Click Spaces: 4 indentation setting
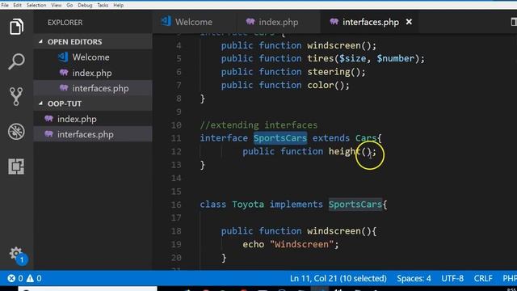The image size is (517, 291). tap(414, 278)
